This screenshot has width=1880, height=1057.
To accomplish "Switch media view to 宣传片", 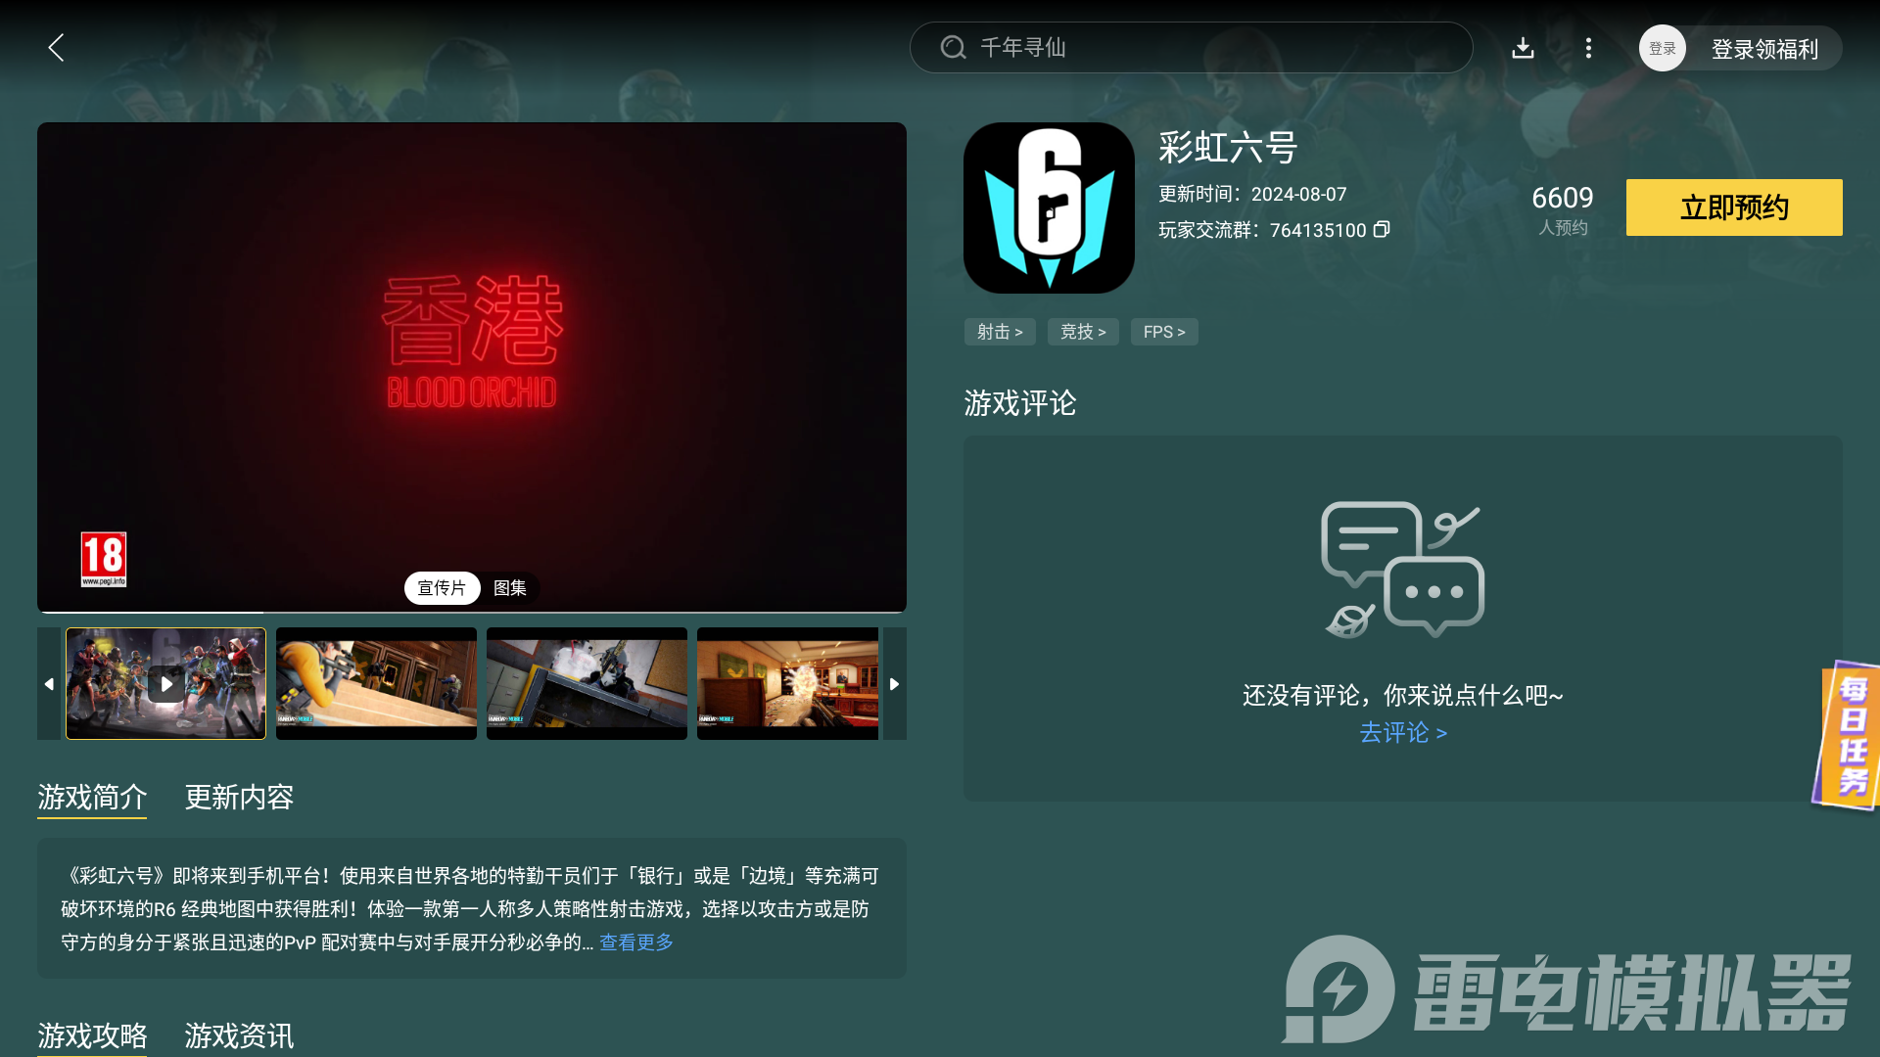I will click(x=442, y=588).
